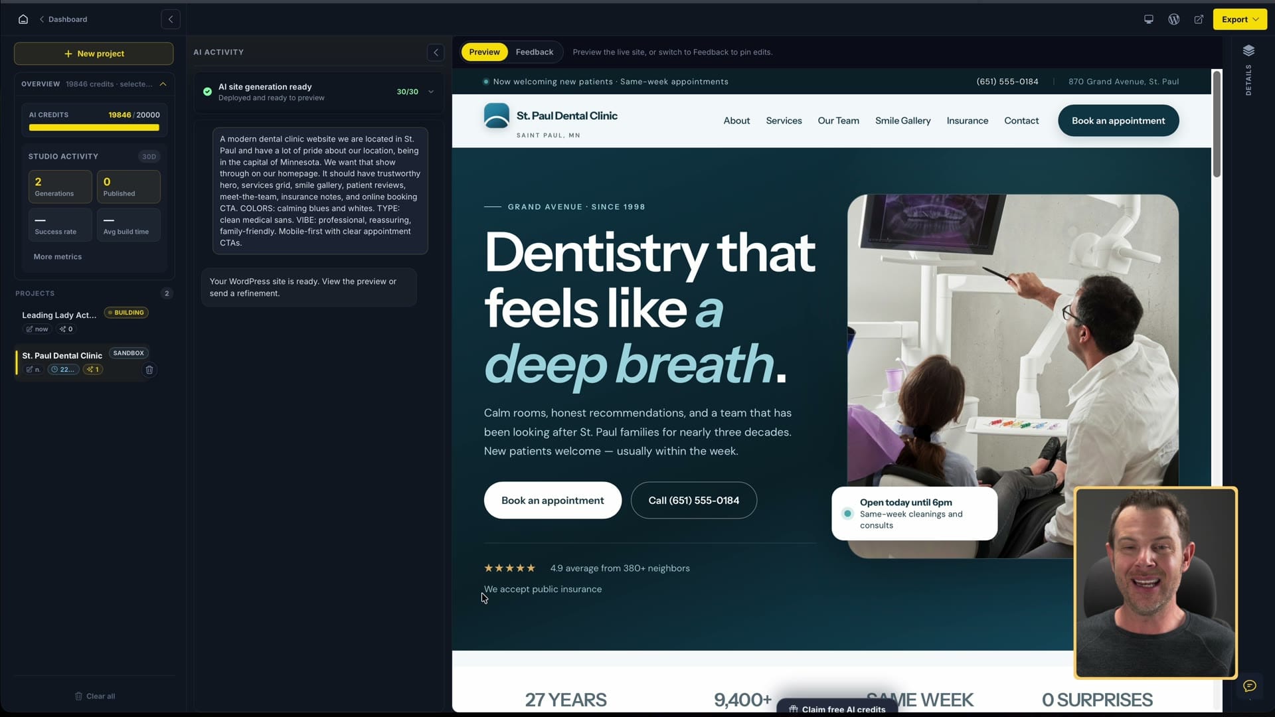1275x717 pixels.
Task: Click Claim free AI credits banner
Action: click(x=837, y=708)
